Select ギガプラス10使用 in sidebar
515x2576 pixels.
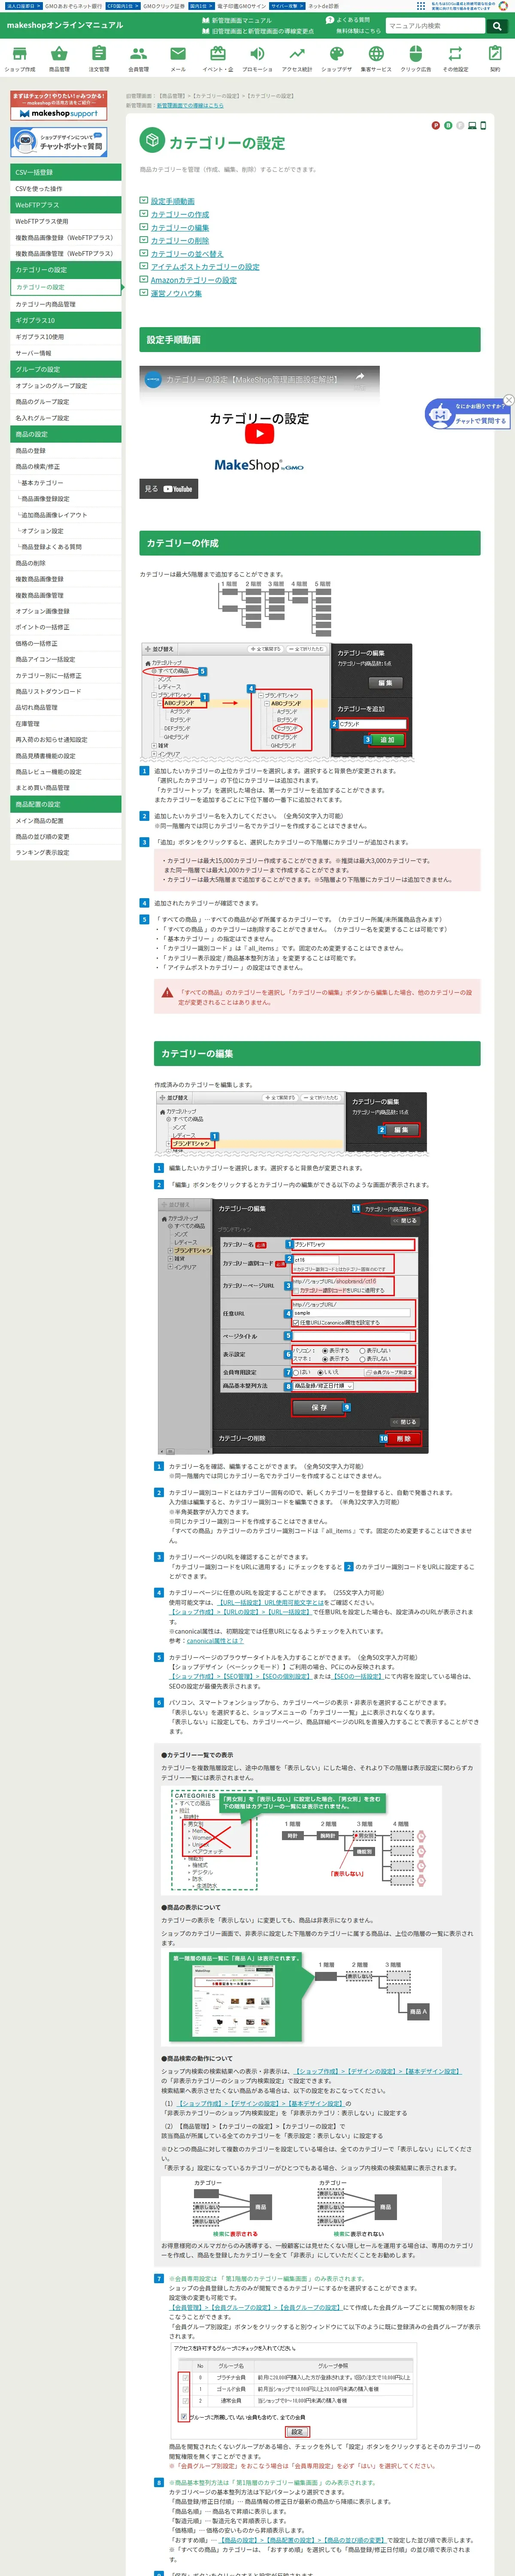(66, 337)
